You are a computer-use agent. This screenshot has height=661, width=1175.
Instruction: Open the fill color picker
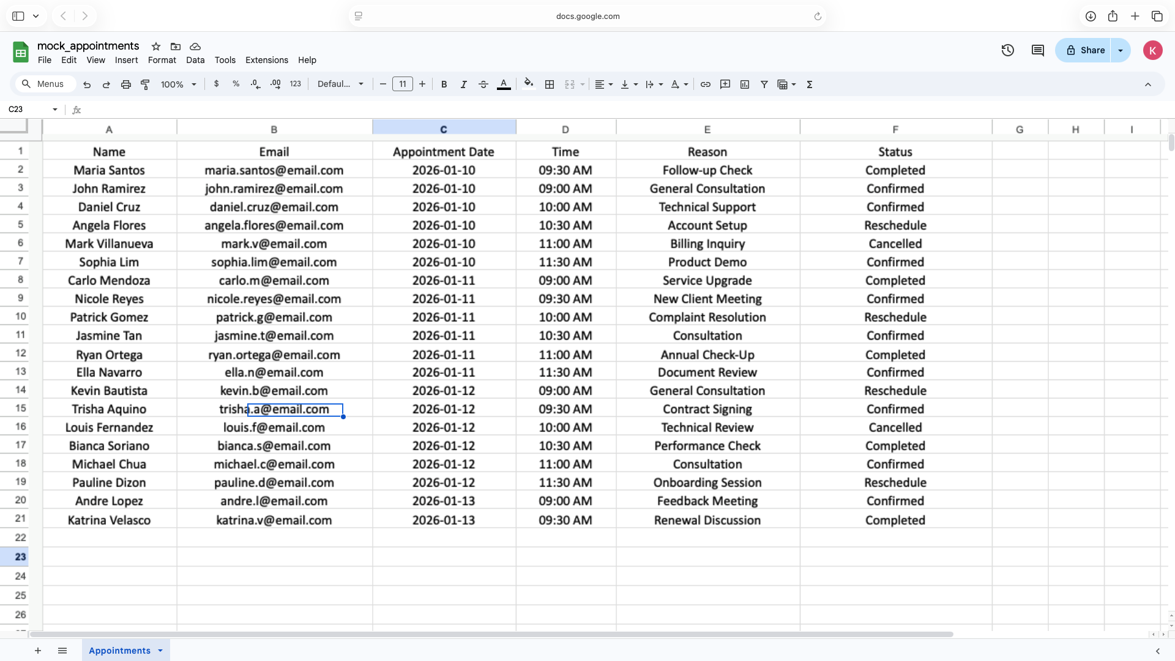coord(529,84)
